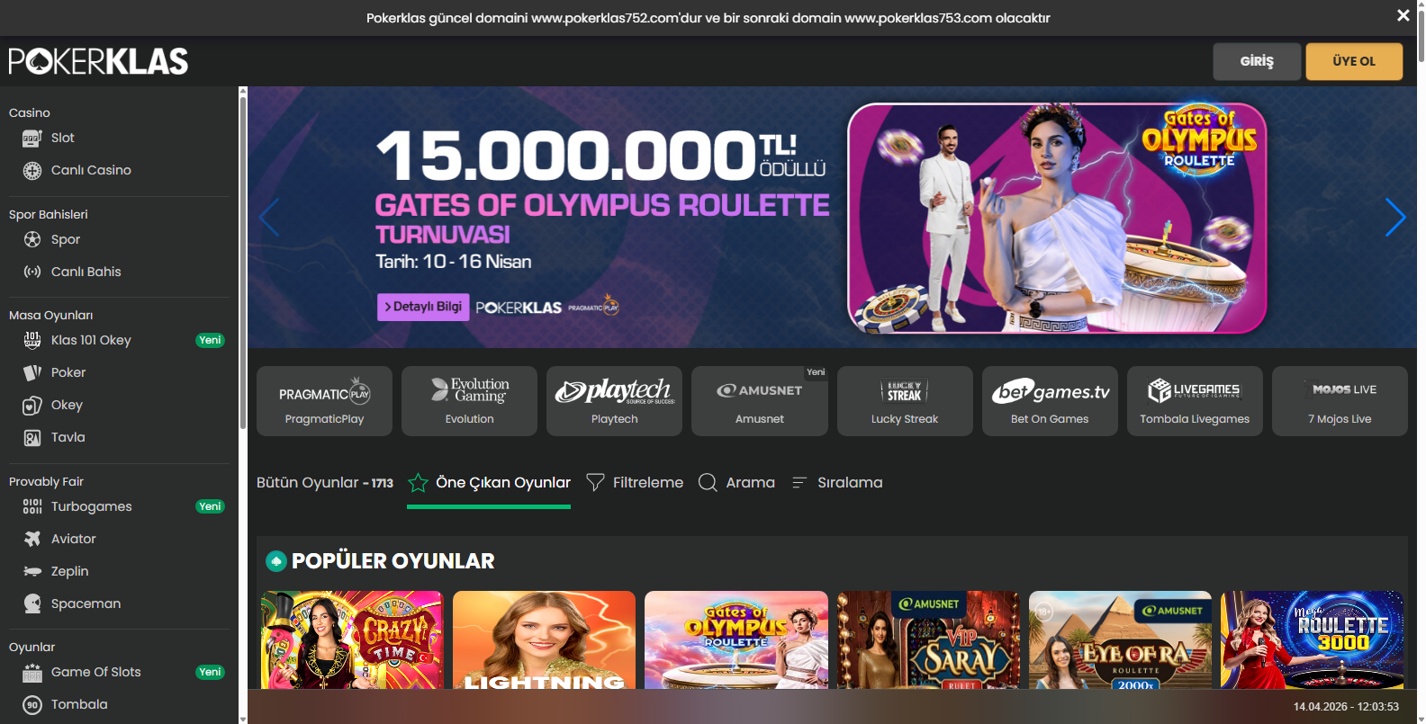Image resolution: width=1426 pixels, height=724 pixels.
Task: Click the Provably Fair section heading
Action: (x=46, y=481)
